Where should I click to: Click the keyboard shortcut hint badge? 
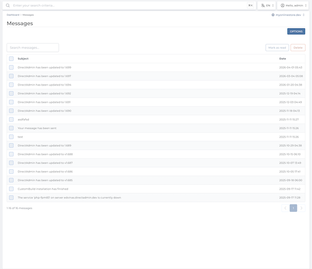point(250,5)
